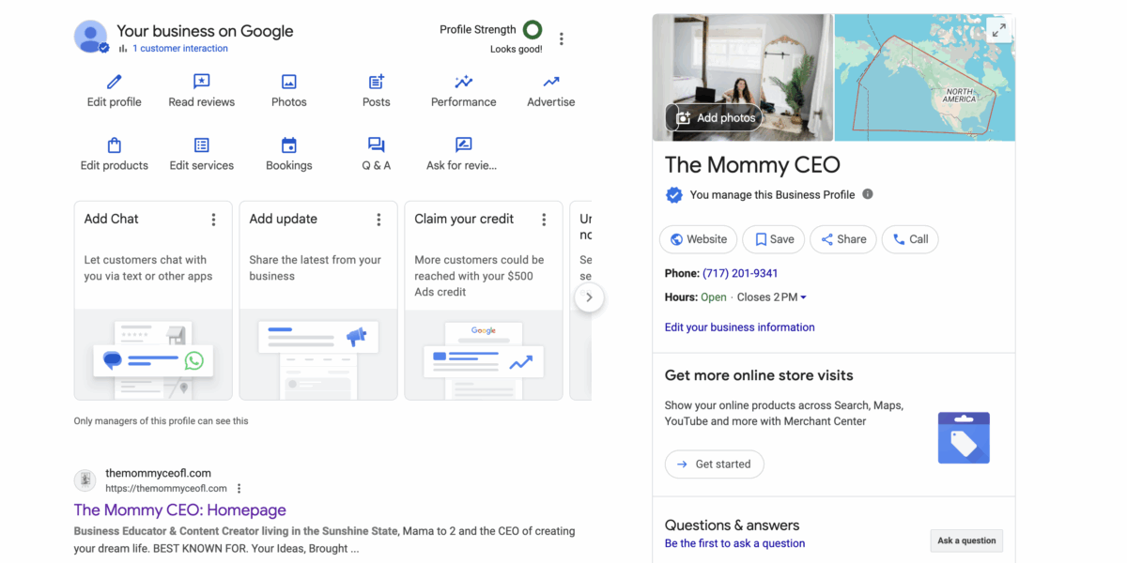Image resolution: width=1127 pixels, height=563 pixels.
Task: Open three-dot menu beside Profile Strength
Action: (562, 39)
